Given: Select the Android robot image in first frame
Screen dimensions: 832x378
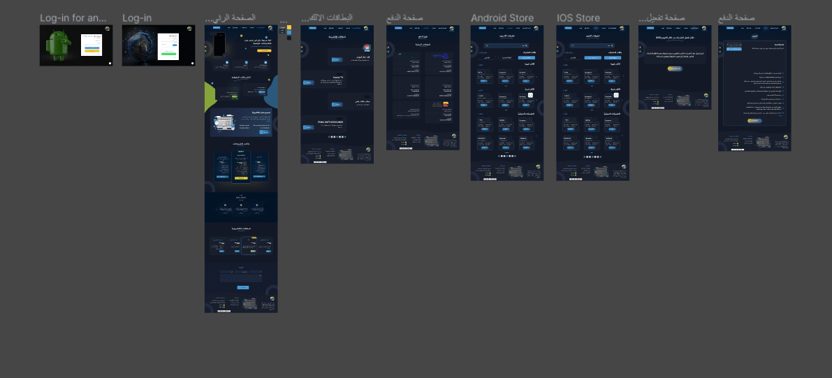Looking at the screenshot, I should coord(59,45).
